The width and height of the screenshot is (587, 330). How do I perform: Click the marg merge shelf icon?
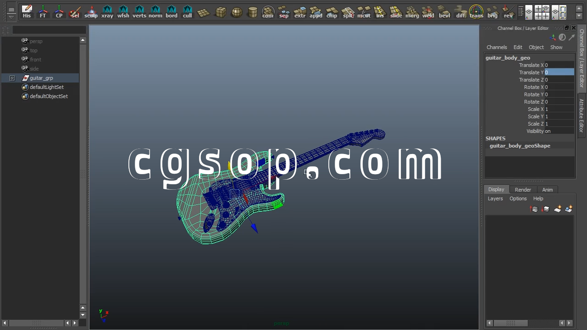coord(412,12)
